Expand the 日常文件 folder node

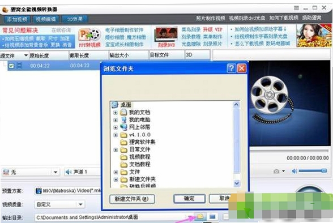click(x=116, y=150)
